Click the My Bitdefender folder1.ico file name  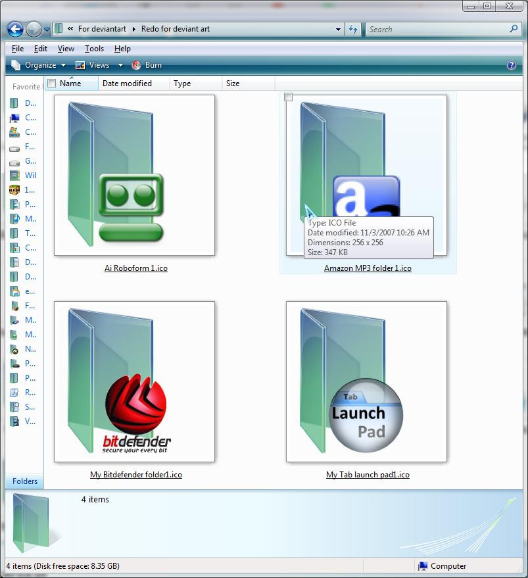point(136,474)
